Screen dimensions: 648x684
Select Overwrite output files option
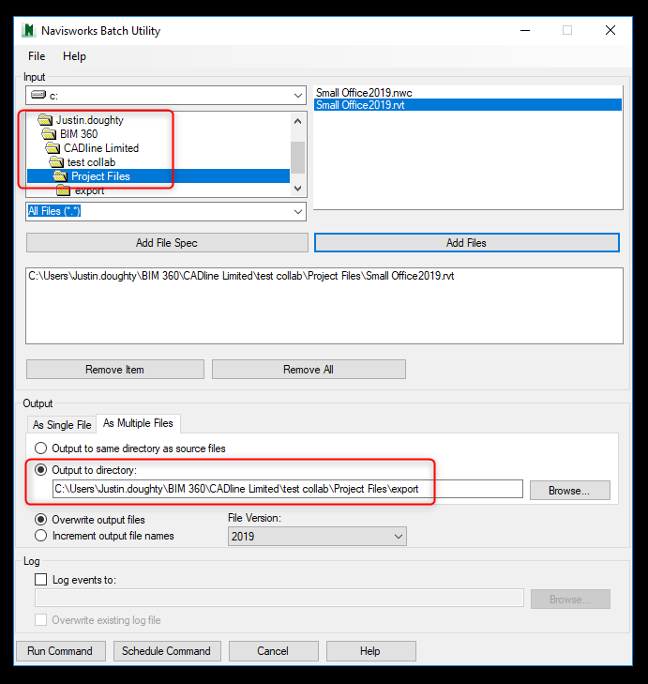41,519
